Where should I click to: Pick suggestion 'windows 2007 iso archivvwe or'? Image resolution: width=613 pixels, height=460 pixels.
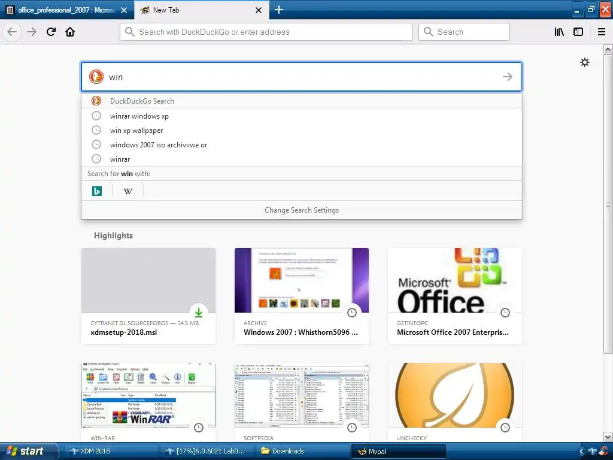[x=302, y=145]
